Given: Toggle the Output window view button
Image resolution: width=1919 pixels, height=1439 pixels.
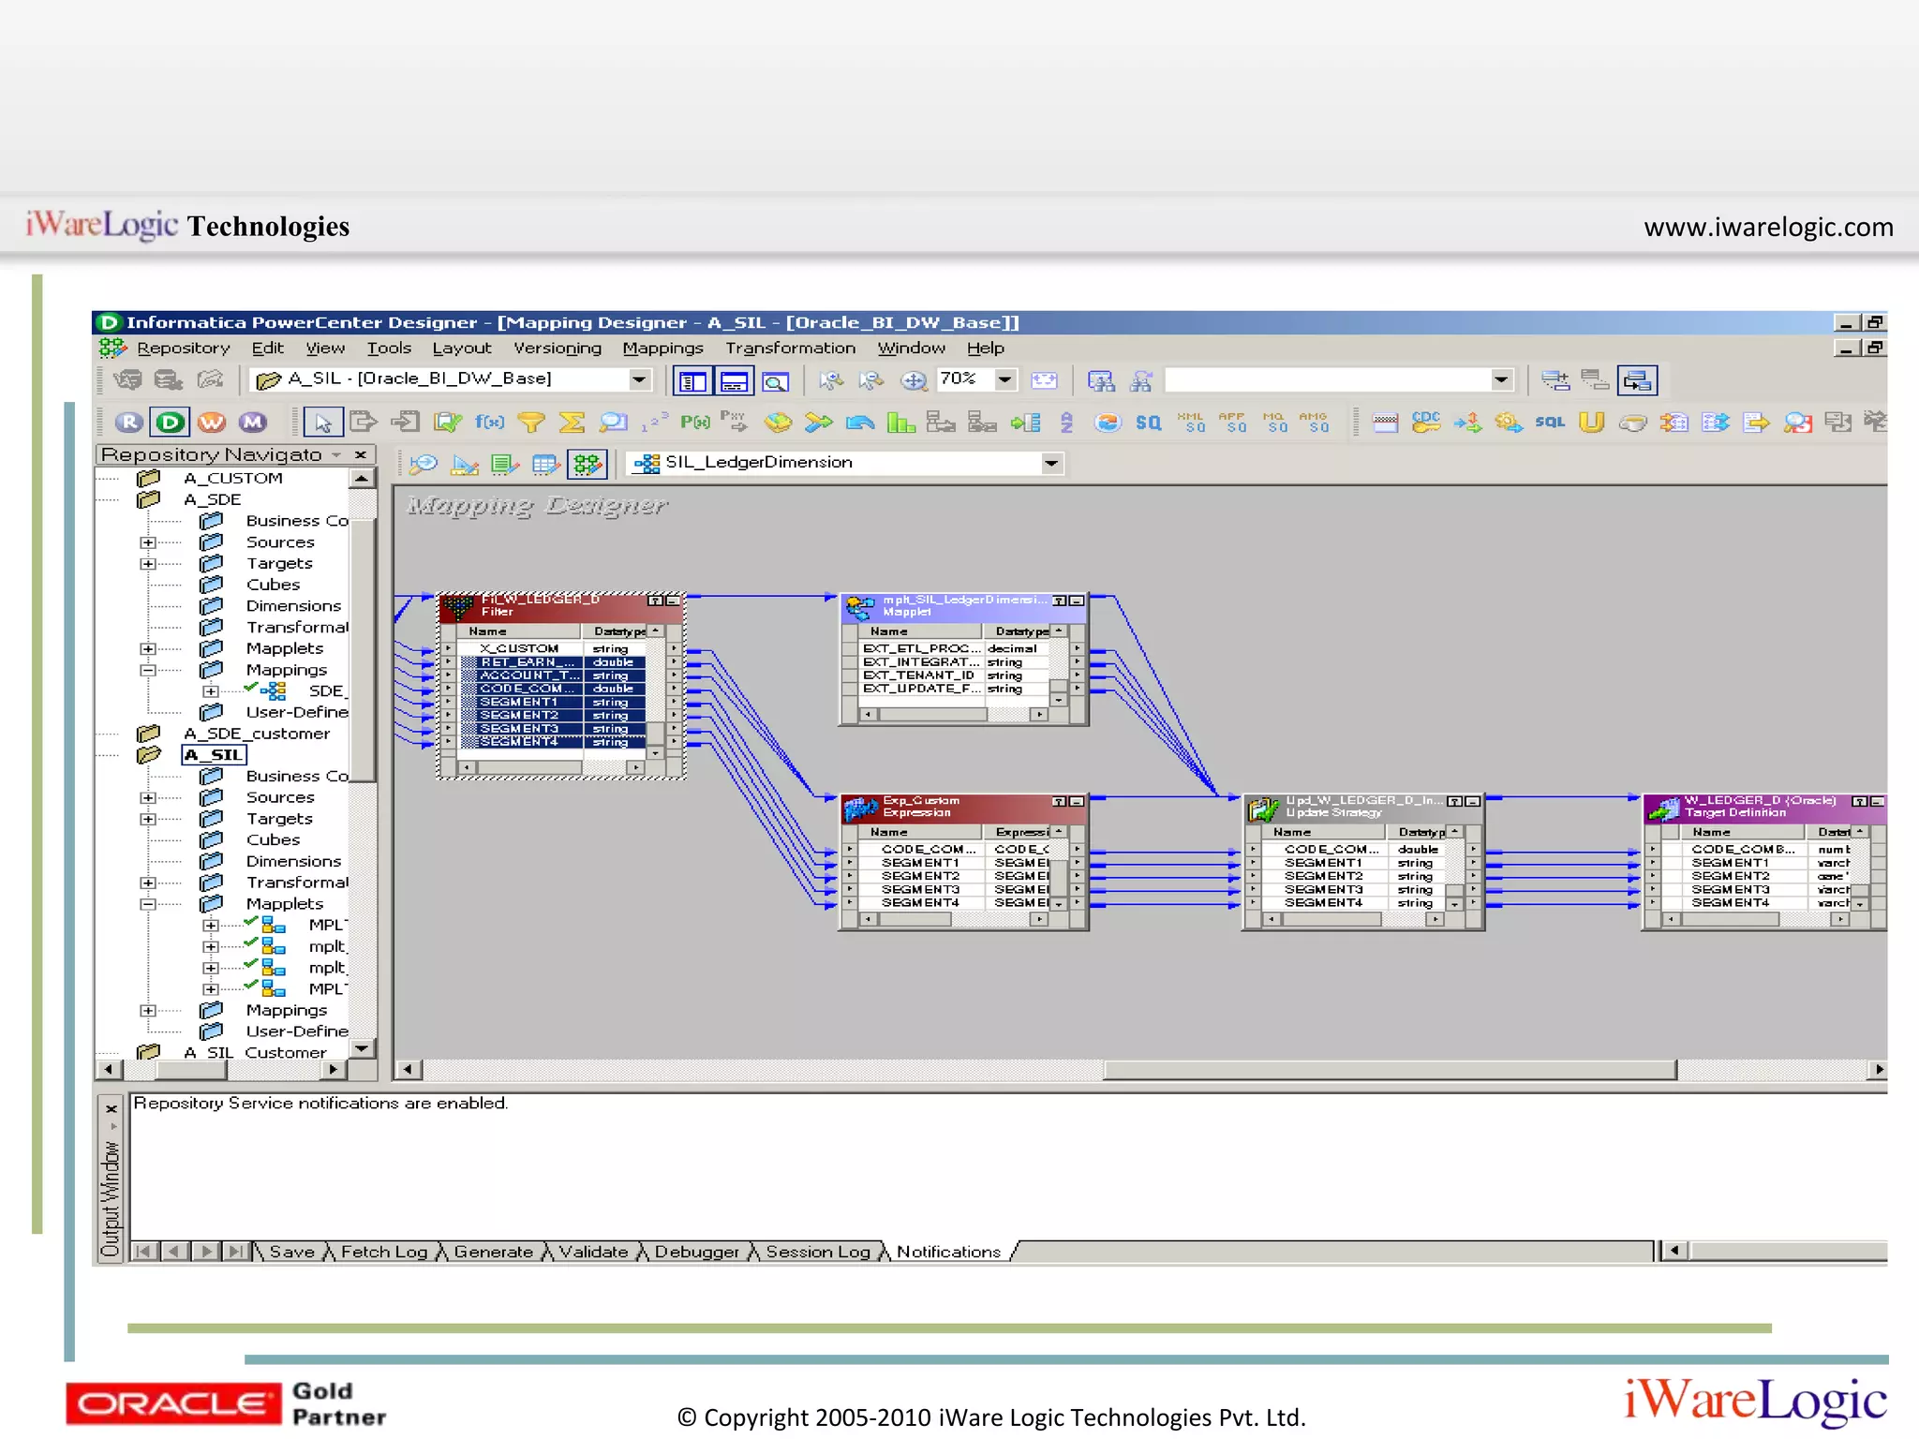Looking at the screenshot, I should point(735,381).
